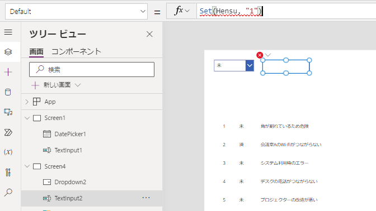This screenshot has height=211, width=376.
Task: Select Screen4 in the tree
Action: click(x=55, y=166)
